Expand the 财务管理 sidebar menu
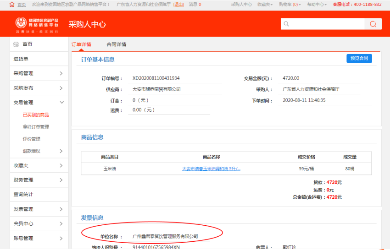The image size is (390, 250). (x=61, y=180)
